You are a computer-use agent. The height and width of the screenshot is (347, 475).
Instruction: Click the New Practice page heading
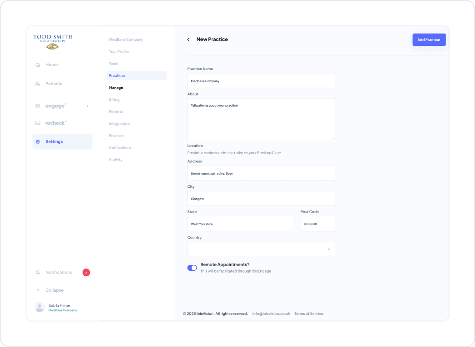point(212,39)
